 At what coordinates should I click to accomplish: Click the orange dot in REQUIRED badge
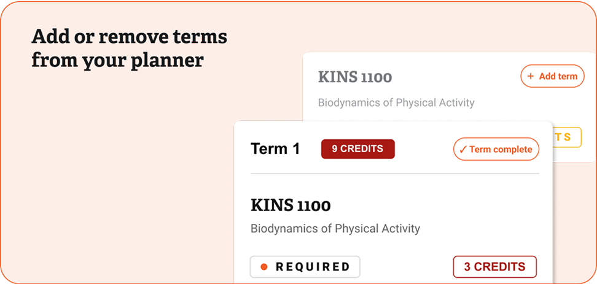coord(263,267)
